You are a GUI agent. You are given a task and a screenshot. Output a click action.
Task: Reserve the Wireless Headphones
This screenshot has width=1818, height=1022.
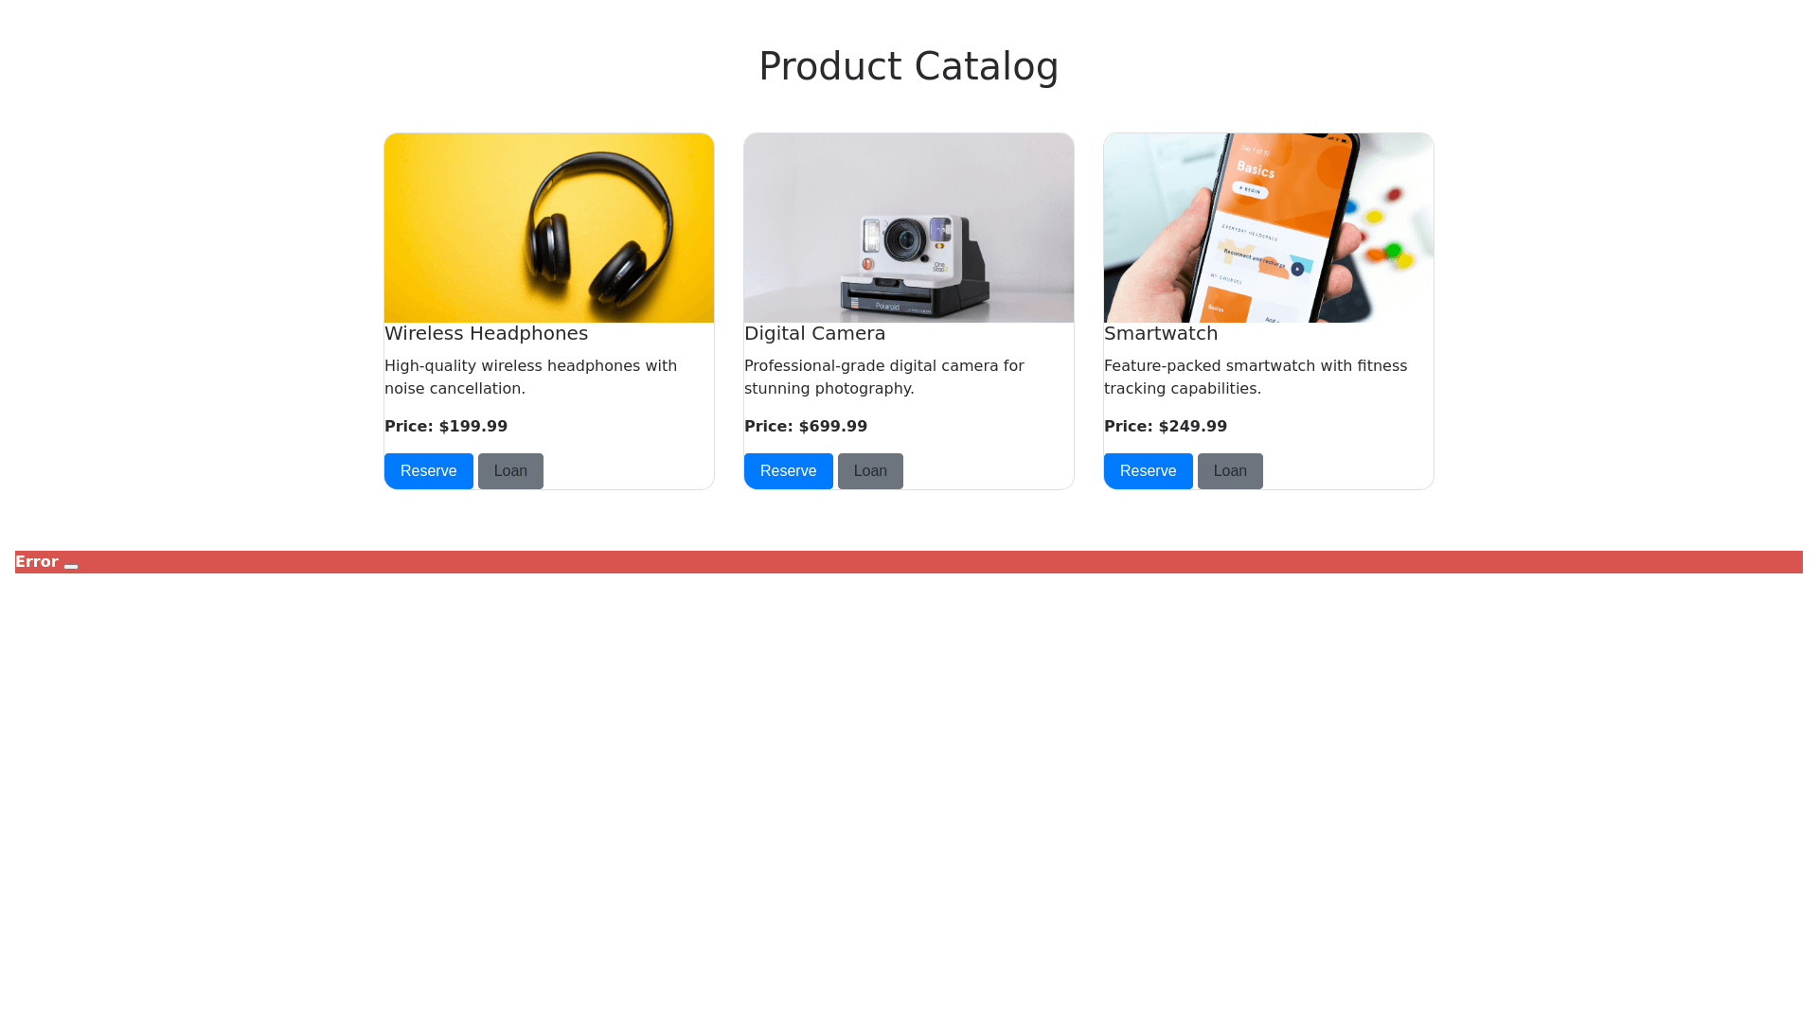point(428,471)
